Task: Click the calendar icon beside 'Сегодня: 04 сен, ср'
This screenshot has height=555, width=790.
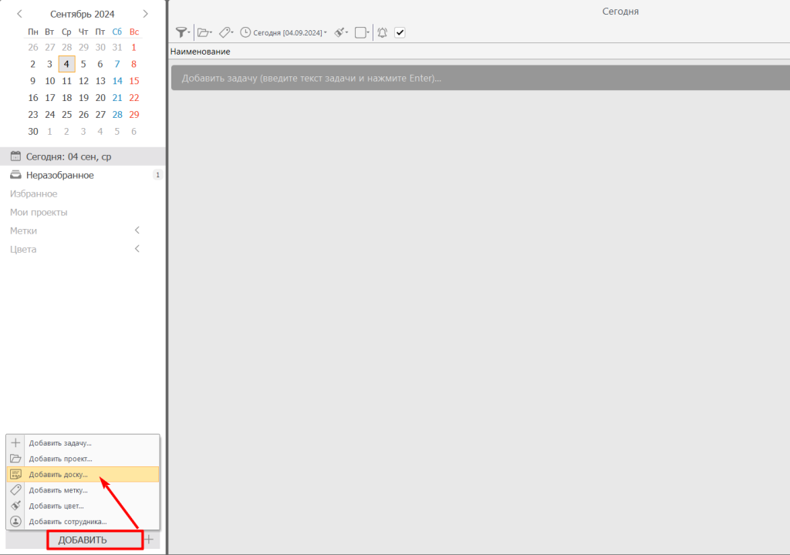Action: (15, 156)
